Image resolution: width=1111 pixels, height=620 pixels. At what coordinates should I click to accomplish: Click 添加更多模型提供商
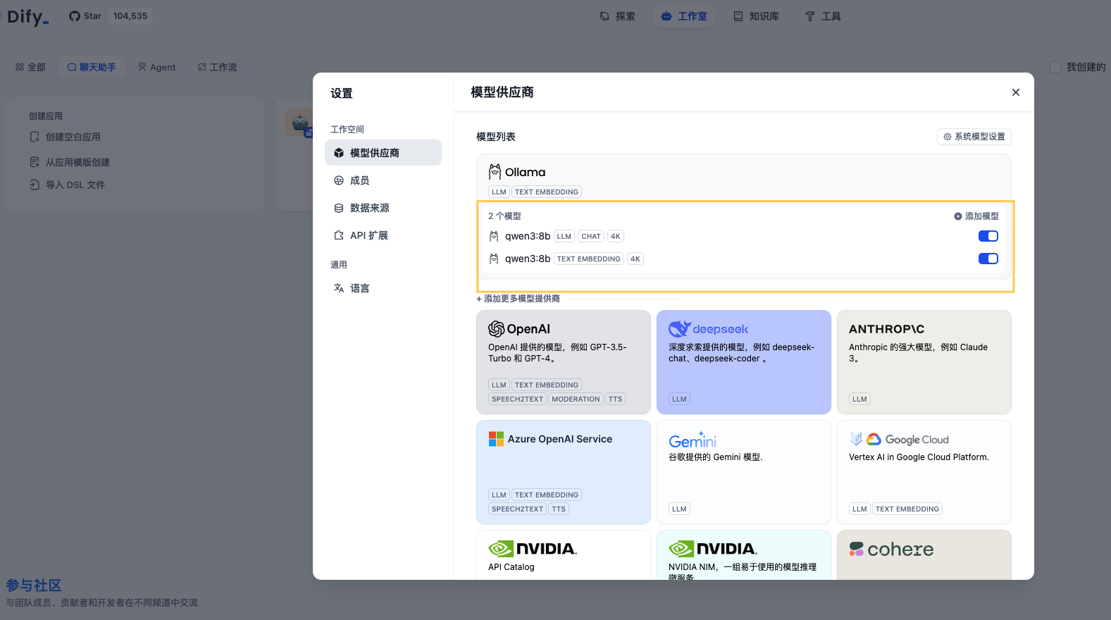point(519,299)
